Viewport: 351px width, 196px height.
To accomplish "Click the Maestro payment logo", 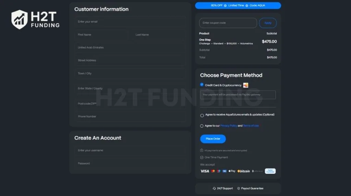I will pyautogui.click(x=219, y=171).
